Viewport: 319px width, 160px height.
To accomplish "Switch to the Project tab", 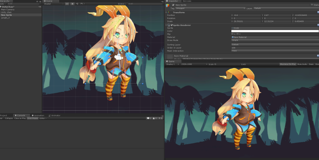I will (x=3, y=115).
